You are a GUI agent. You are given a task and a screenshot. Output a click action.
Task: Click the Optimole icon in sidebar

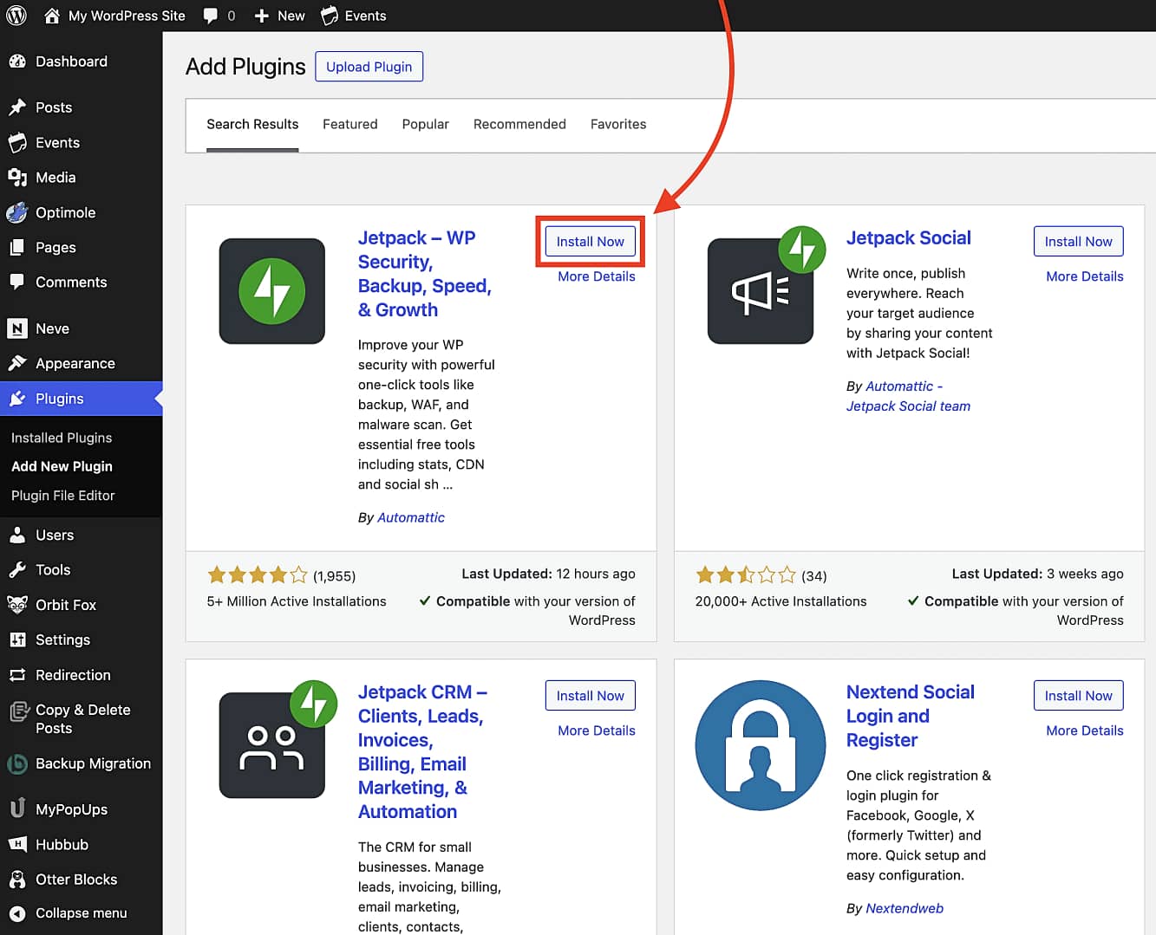coord(17,212)
